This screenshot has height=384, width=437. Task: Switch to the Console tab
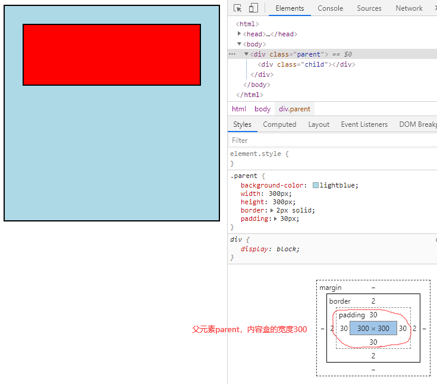click(x=330, y=8)
